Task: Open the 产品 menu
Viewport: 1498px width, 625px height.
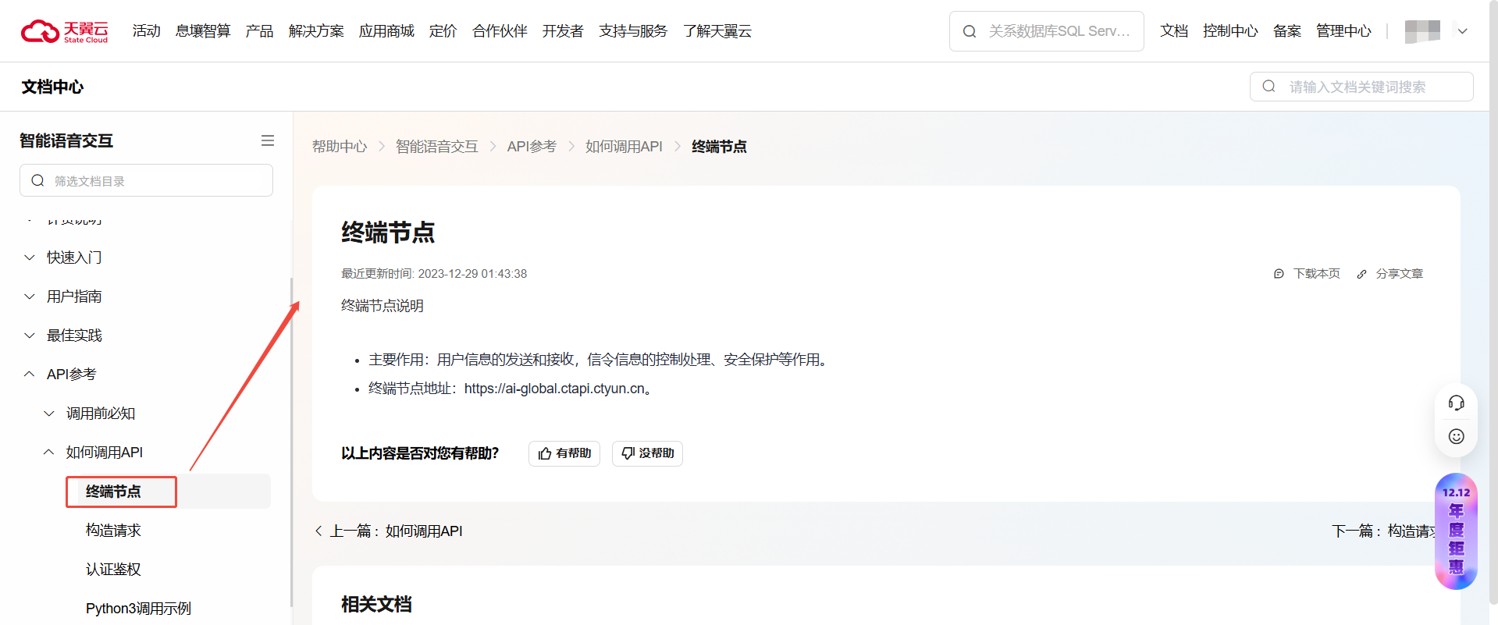Action: pos(259,31)
